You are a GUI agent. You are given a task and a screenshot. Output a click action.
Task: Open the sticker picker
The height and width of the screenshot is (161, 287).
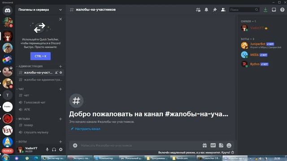pos(221,145)
